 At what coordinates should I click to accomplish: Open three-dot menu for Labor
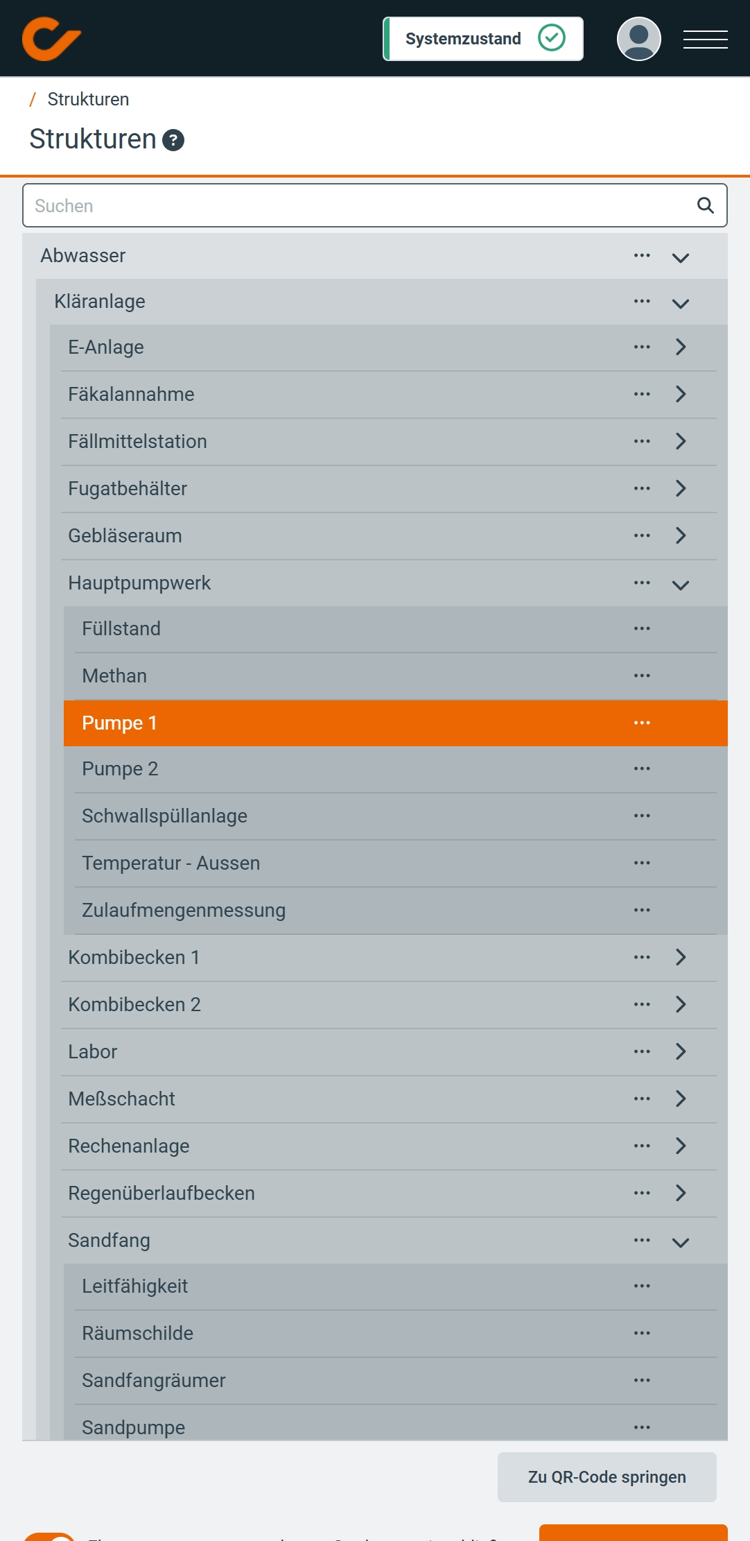click(x=642, y=1051)
